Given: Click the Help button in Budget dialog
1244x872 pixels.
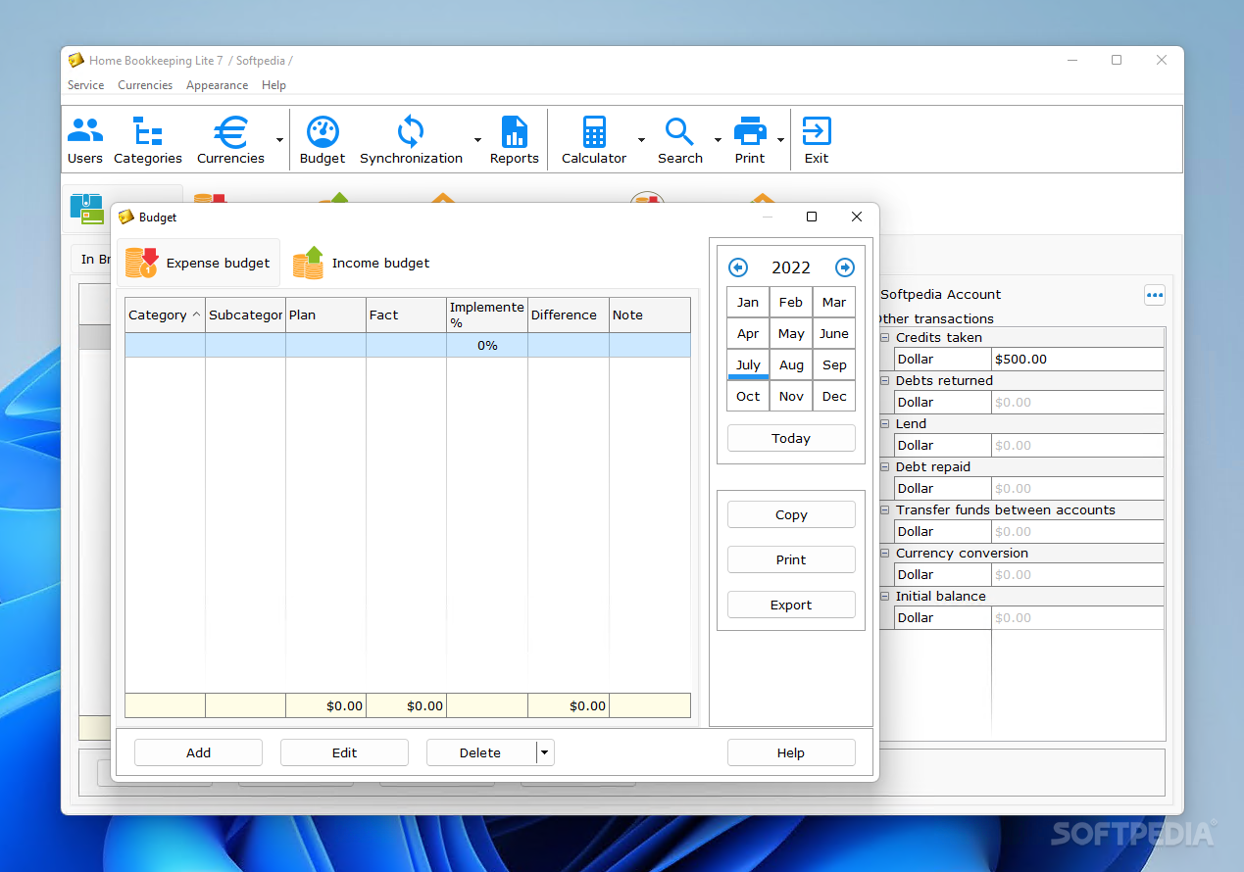Looking at the screenshot, I should 791,752.
